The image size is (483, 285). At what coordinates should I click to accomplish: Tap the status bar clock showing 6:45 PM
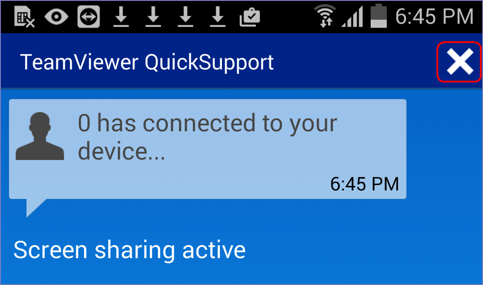coord(434,16)
